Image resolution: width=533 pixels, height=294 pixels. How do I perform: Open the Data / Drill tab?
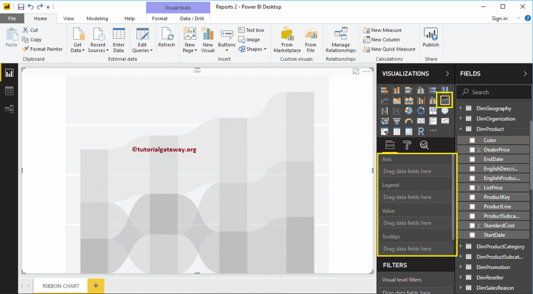tap(192, 19)
